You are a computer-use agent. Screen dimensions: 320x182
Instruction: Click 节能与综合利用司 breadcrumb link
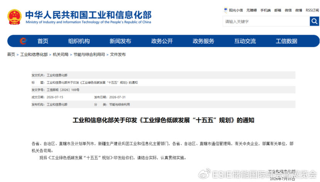point(89,54)
